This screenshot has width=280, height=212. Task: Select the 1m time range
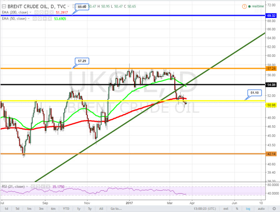29,209
